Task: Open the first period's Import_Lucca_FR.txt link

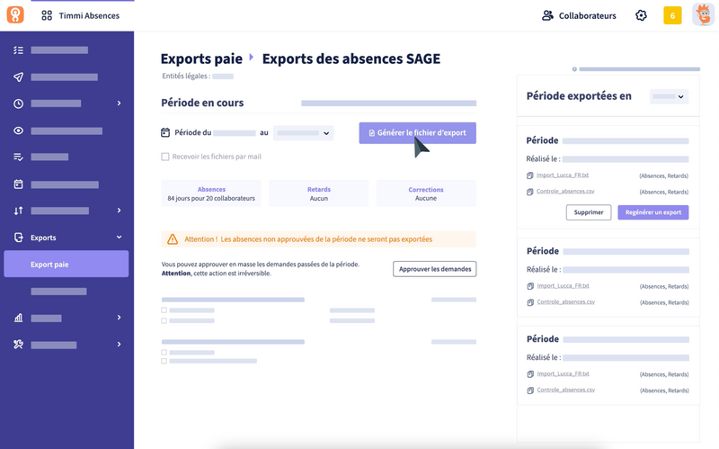Action: [x=563, y=175]
